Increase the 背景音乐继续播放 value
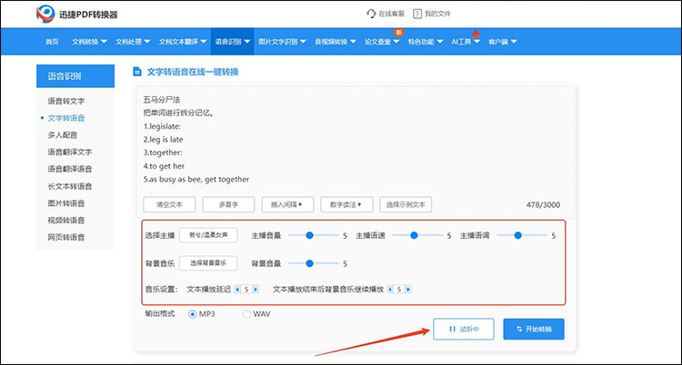This screenshot has width=682, height=365. pos(408,290)
